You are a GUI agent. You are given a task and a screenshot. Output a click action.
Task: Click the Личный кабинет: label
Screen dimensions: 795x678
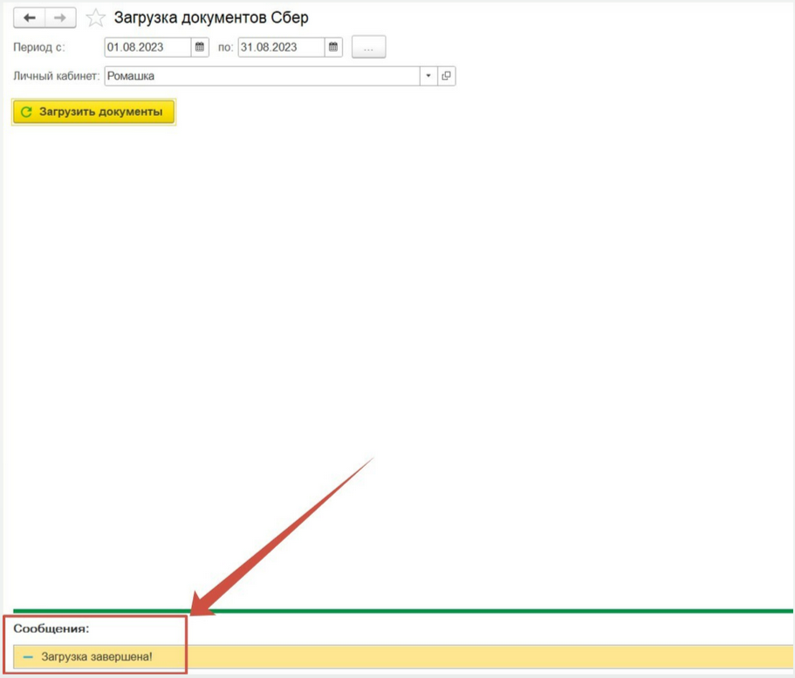56,76
